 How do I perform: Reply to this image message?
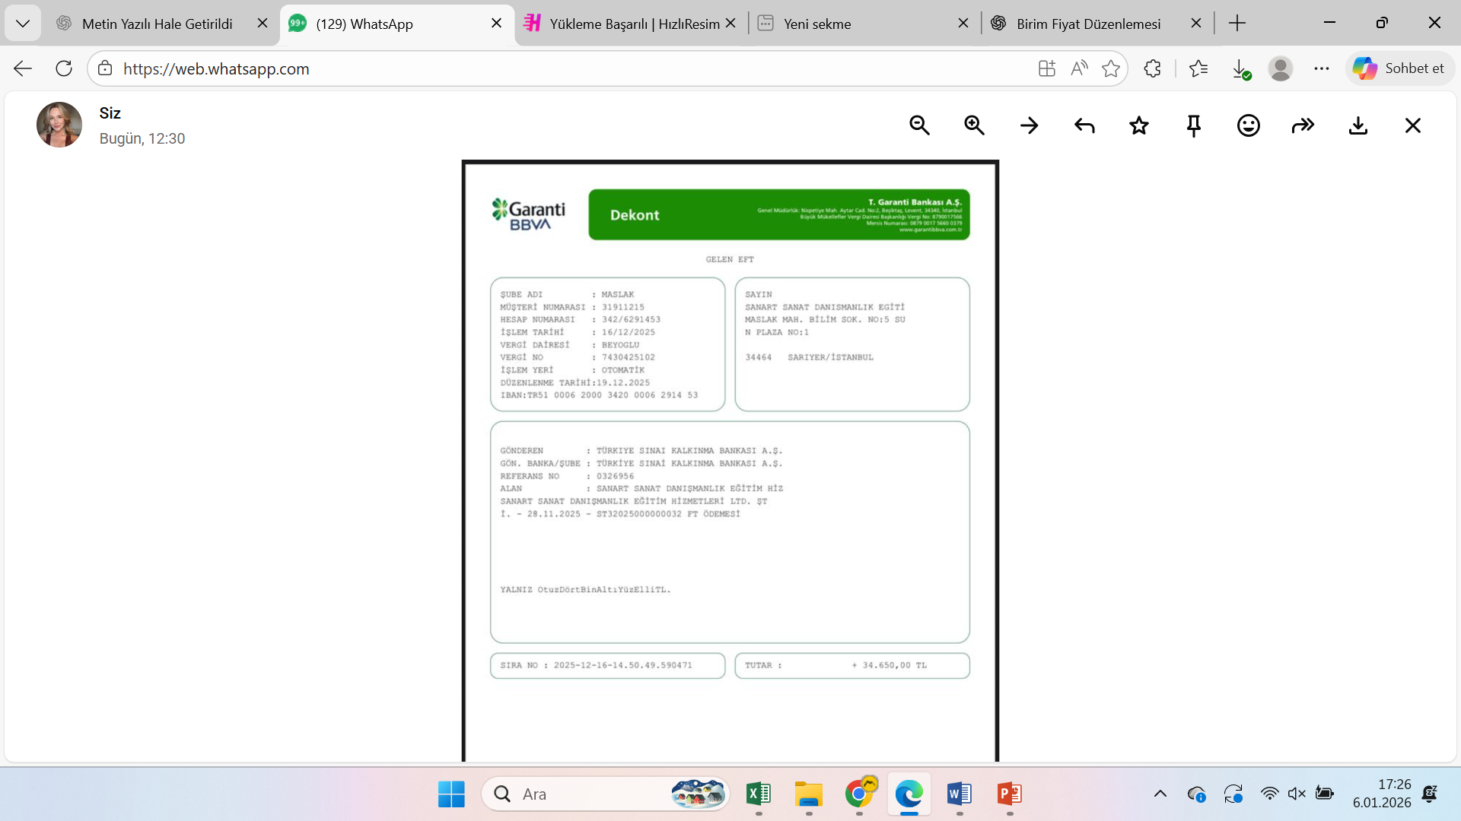point(1084,125)
